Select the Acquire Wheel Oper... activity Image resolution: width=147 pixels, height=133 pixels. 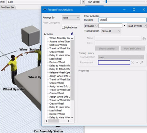pyautogui.click(x=60, y=41)
